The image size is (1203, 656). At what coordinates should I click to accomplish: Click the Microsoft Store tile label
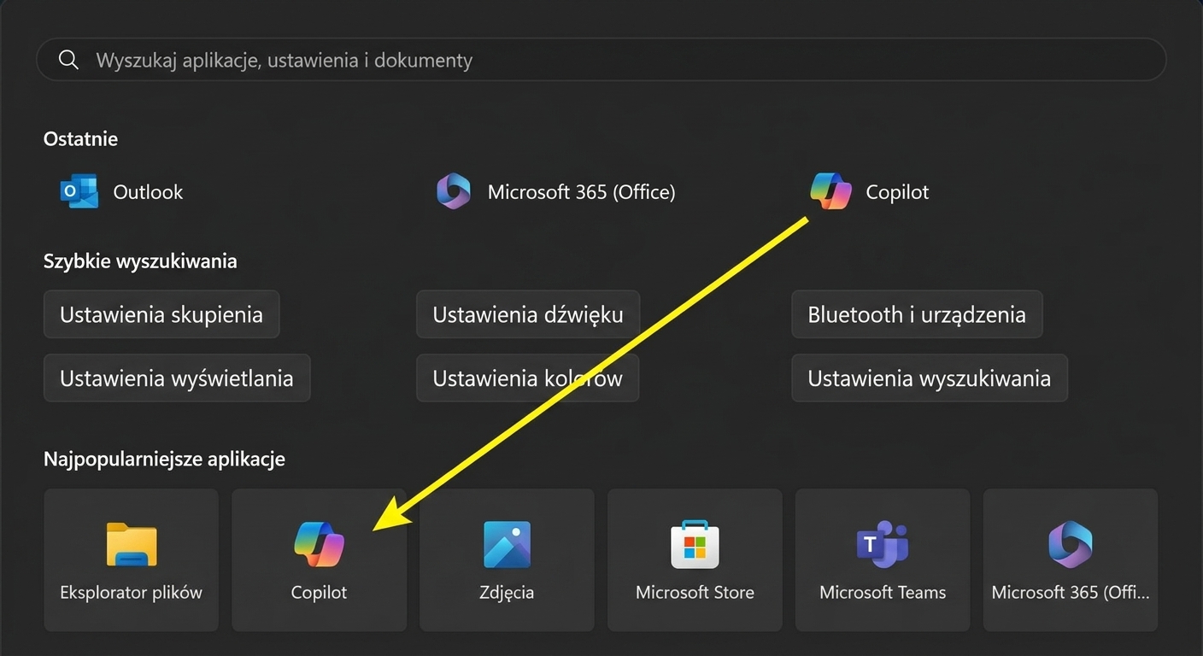pyautogui.click(x=695, y=592)
